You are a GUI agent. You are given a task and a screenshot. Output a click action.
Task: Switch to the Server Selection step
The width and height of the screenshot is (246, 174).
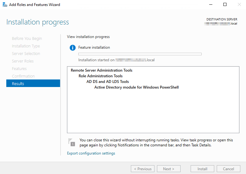(x=26, y=54)
